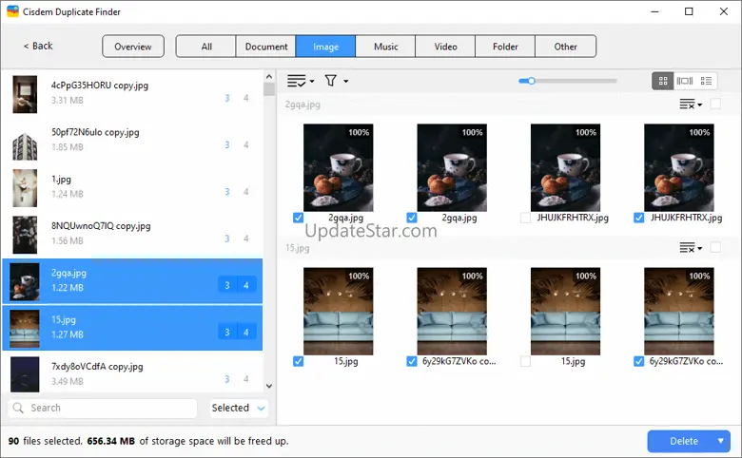Switch to the Music tab
Screen dimensions: 742x458
click(385, 47)
